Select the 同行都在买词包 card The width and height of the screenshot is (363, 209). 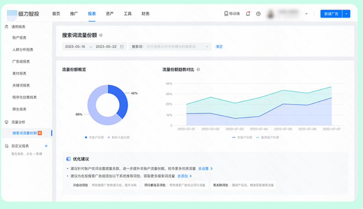175,185
